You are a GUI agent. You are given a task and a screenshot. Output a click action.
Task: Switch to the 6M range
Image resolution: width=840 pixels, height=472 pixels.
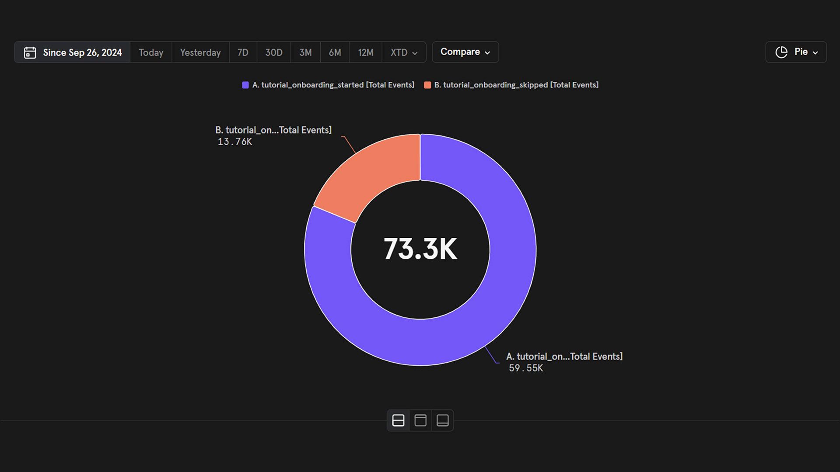click(x=335, y=52)
